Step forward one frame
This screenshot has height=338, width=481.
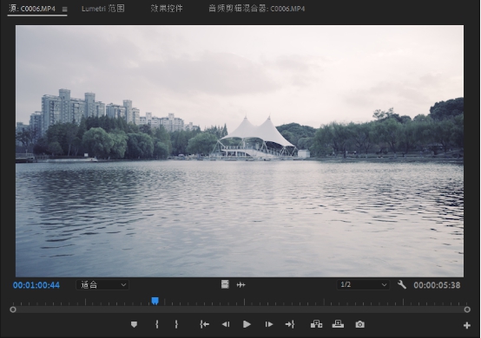(x=269, y=324)
